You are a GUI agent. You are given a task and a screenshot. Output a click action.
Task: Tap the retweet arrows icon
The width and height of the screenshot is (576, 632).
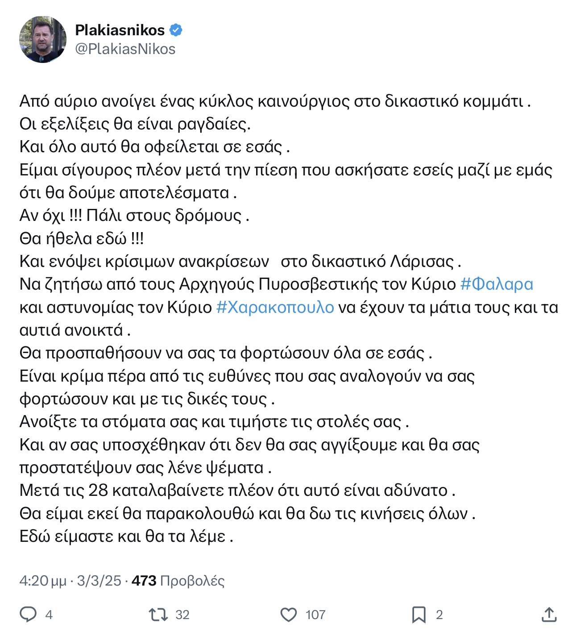point(158,615)
